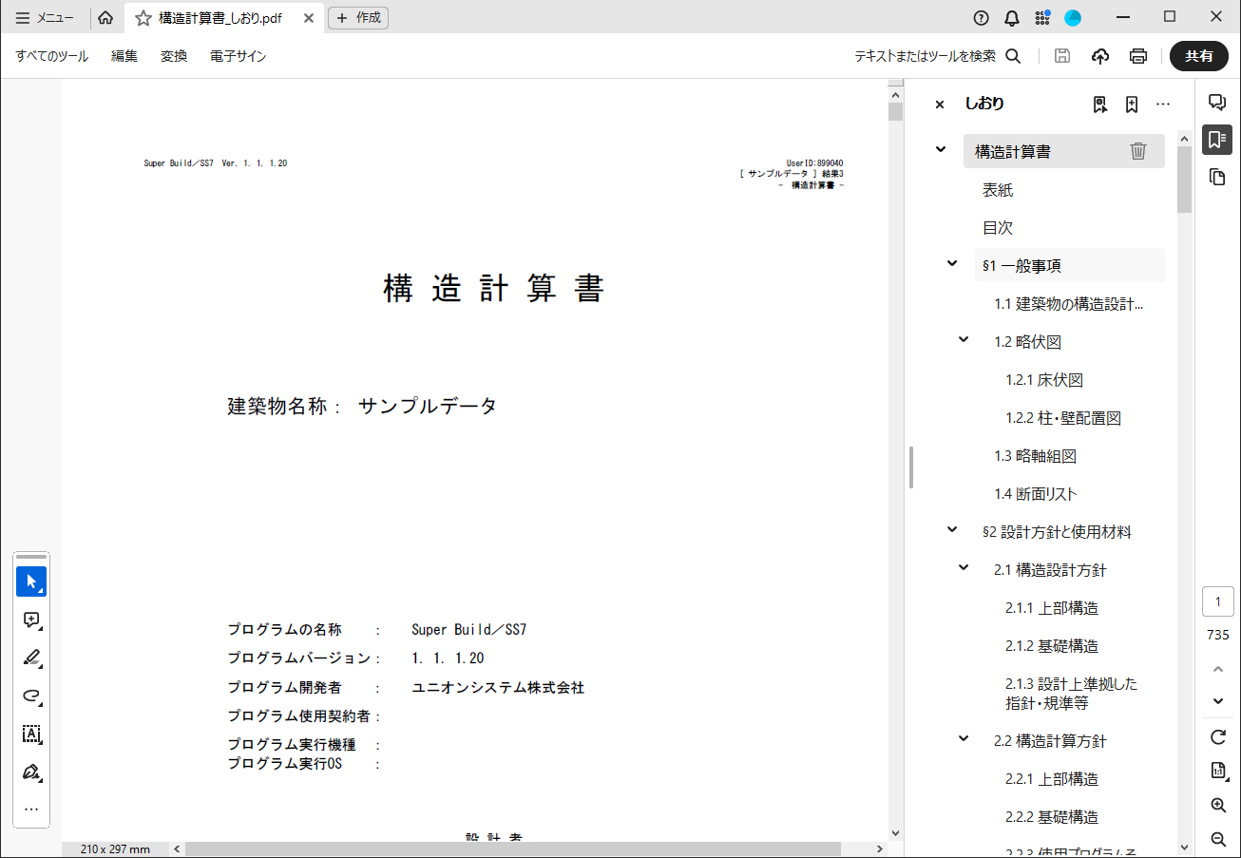Open すべてのツール menu

pyautogui.click(x=52, y=56)
